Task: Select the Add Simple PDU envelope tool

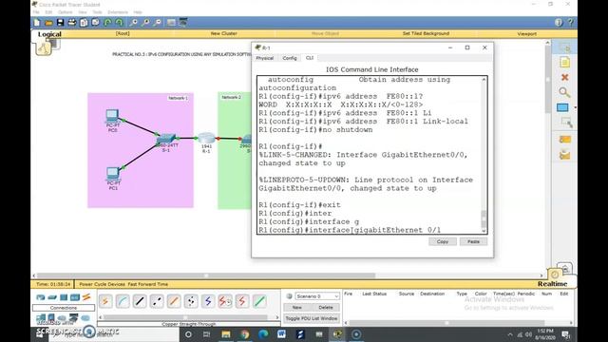Action: click(x=564, y=140)
